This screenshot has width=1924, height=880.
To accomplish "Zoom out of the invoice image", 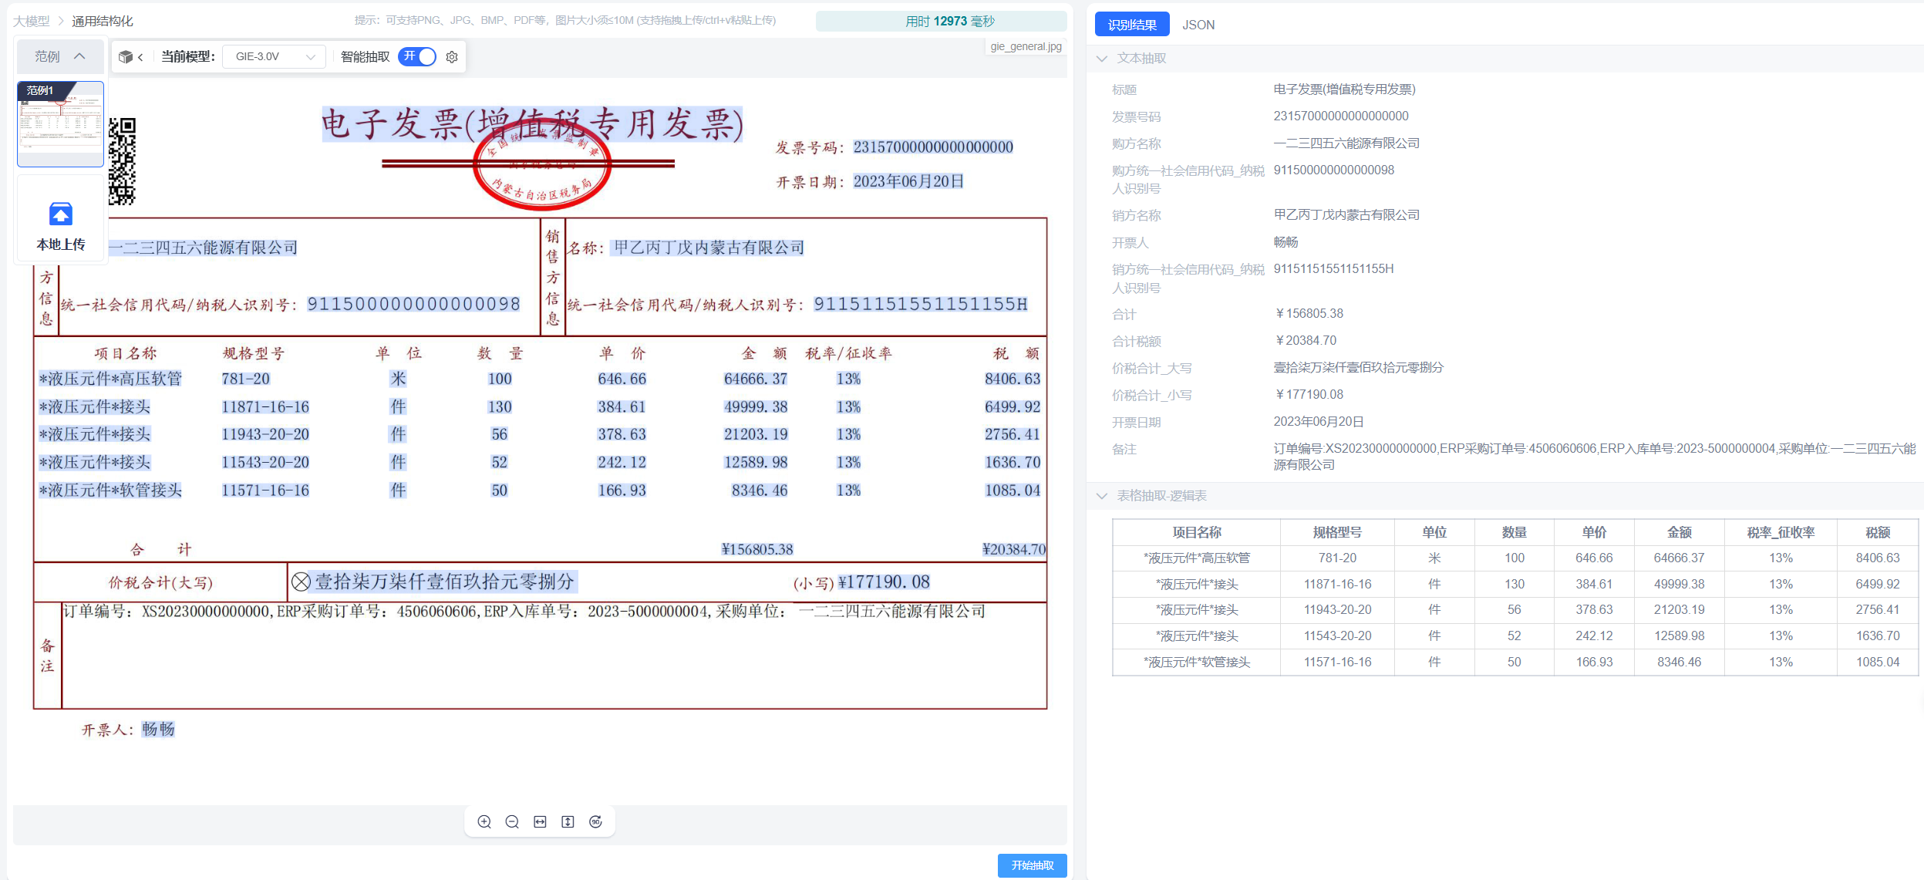I will point(512,822).
